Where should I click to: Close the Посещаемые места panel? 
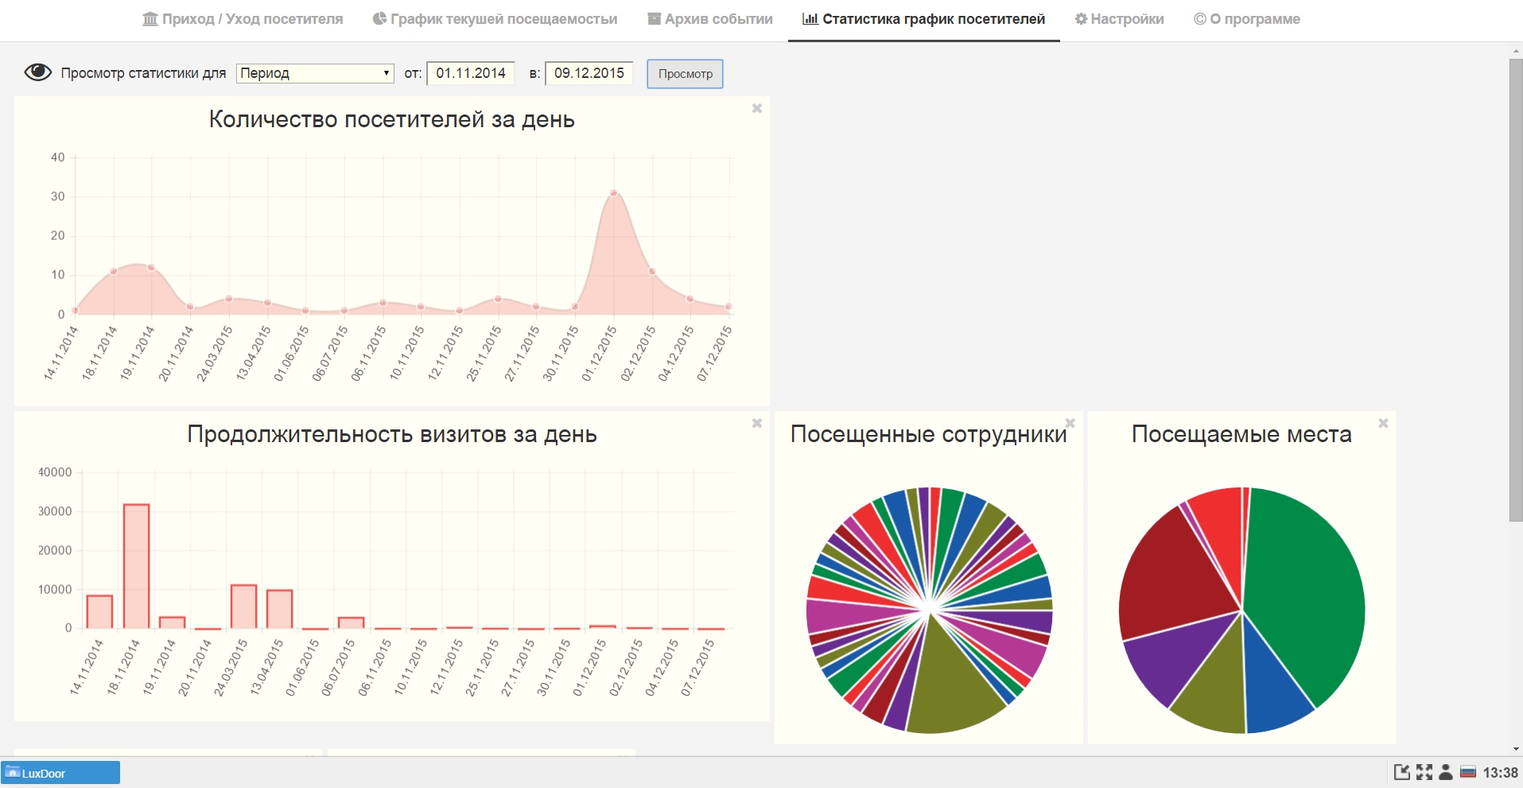[x=1383, y=423]
